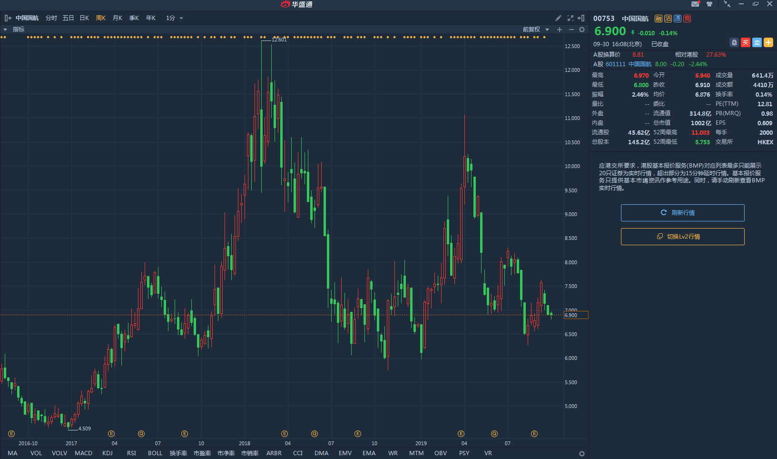Select the pencil drawing tool
The image size is (777, 459).
point(558,18)
